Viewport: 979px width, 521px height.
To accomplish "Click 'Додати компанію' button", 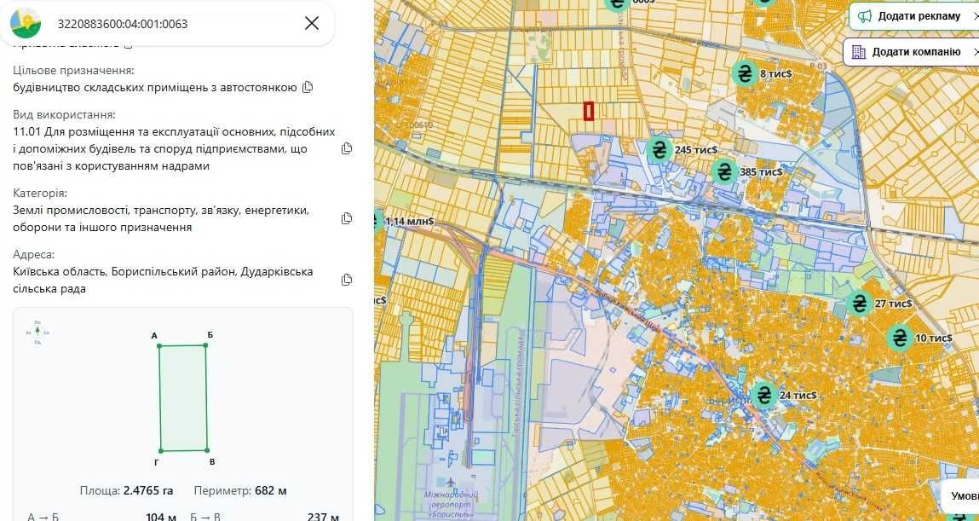I will click(x=911, y=52).
